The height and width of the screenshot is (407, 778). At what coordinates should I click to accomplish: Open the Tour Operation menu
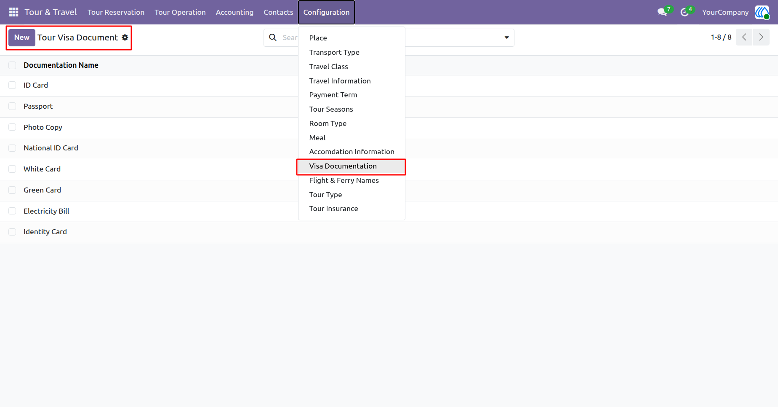coord(180,12)
